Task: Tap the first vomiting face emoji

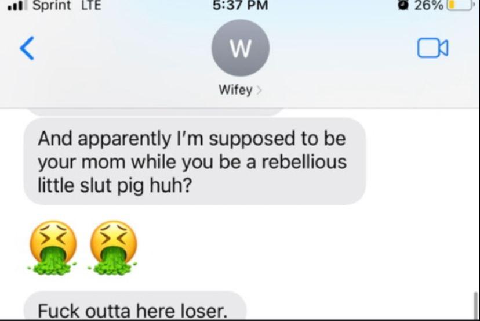Action: coord(53,248)
